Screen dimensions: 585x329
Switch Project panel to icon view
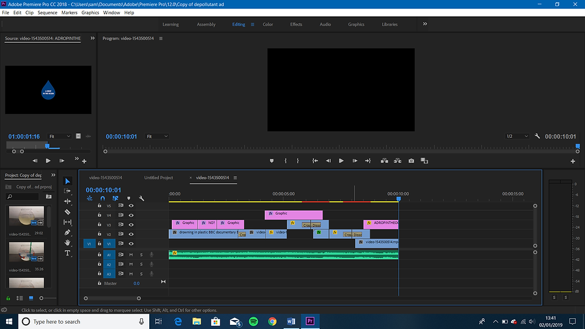[x=31, y=298]
